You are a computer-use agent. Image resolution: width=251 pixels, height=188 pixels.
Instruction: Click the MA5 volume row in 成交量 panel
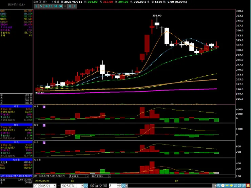[x=16, y=165]
